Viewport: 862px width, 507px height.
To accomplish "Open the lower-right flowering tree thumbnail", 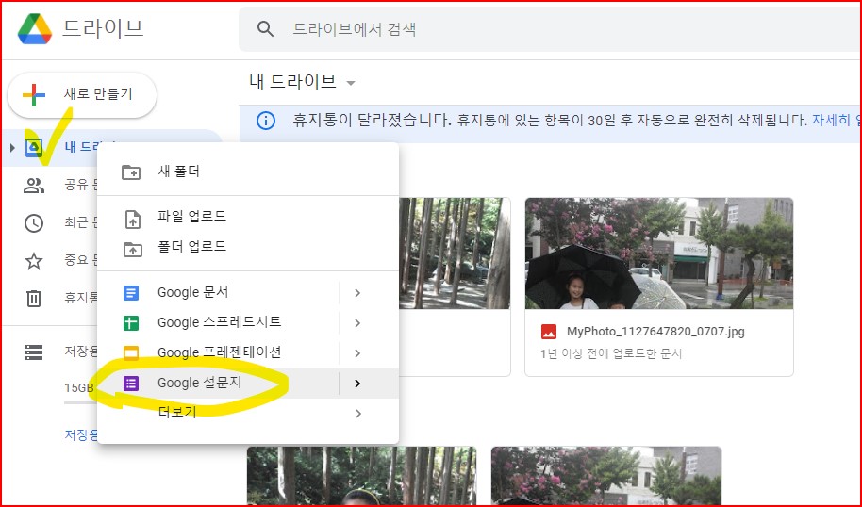I will click(606, 476).
